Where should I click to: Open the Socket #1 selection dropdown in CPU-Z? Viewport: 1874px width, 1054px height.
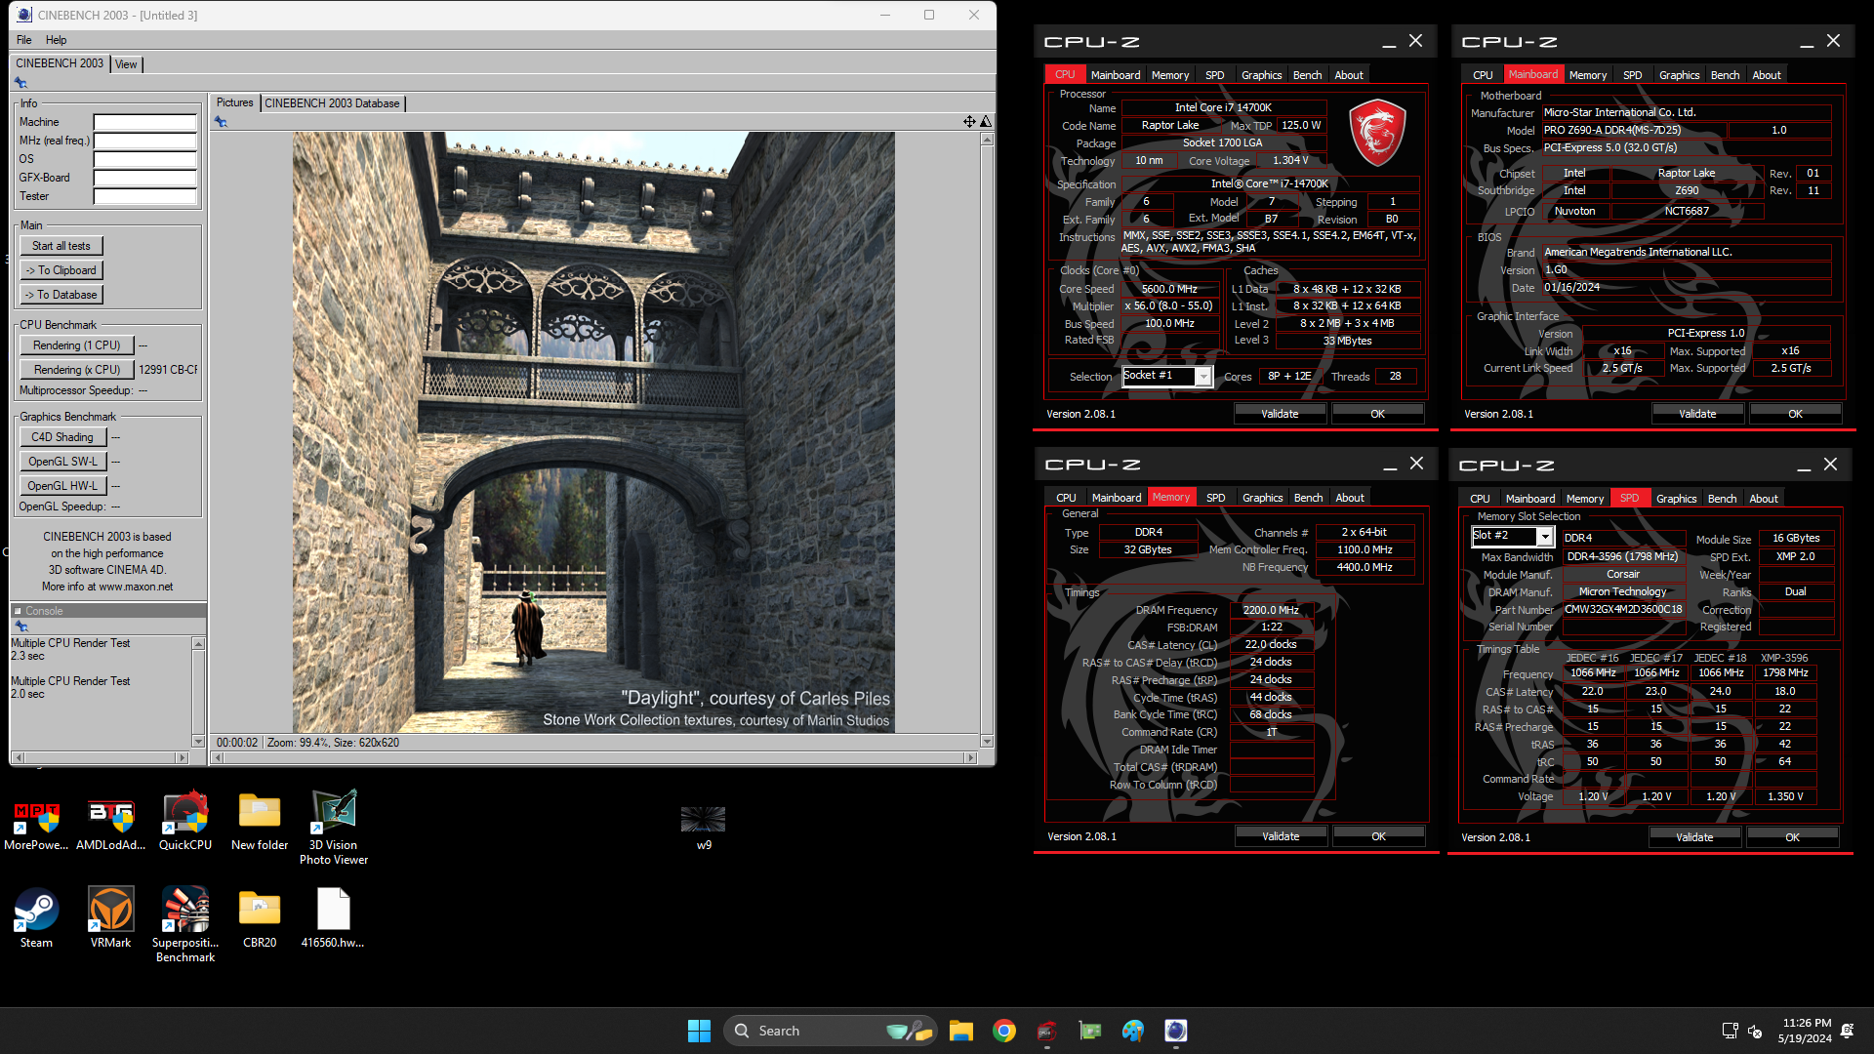point(1167,376)
